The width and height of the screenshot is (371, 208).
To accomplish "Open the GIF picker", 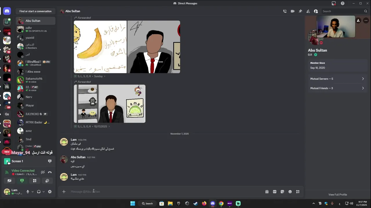I will tap(275, 192).
